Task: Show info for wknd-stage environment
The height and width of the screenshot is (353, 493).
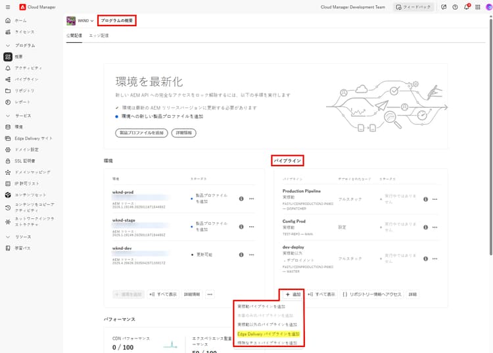Action: point(241,227)
